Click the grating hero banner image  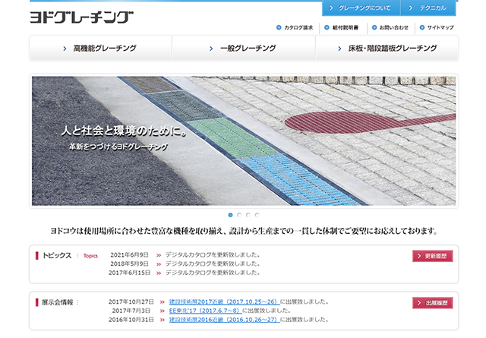243,141
